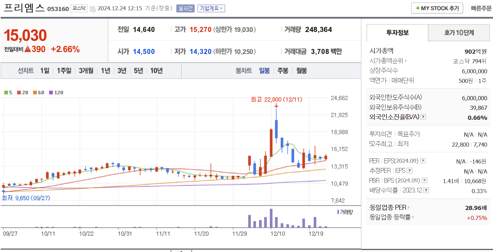
Task: Expand the 동일업종 PER arrow
Action: tap(409, 207)
